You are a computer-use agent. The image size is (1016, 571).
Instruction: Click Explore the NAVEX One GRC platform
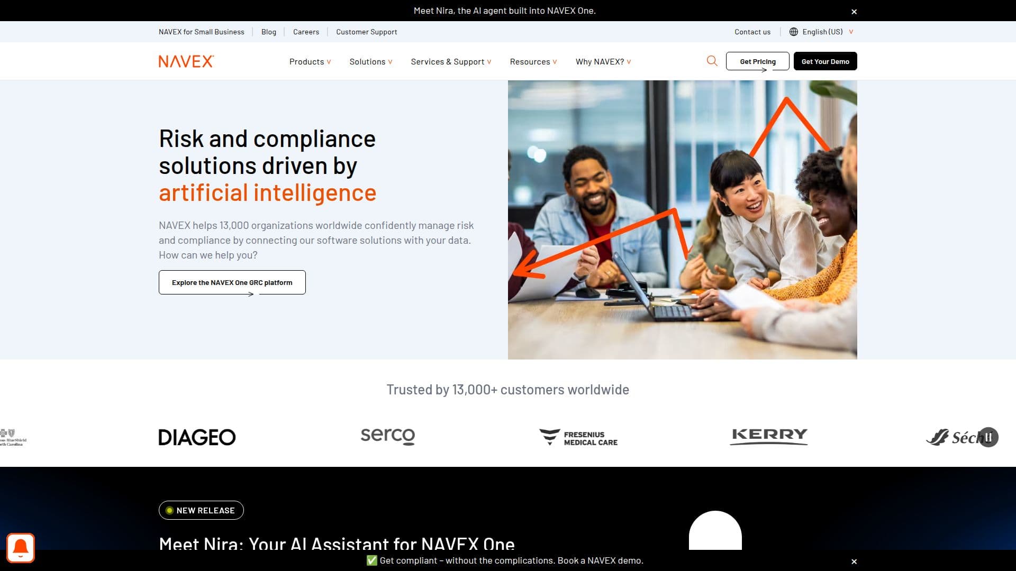pyautogui.click(x=232, y=282)
